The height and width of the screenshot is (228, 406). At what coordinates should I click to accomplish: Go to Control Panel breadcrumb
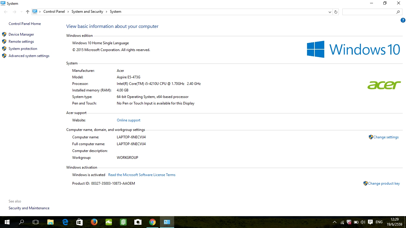tap(54, 12)
